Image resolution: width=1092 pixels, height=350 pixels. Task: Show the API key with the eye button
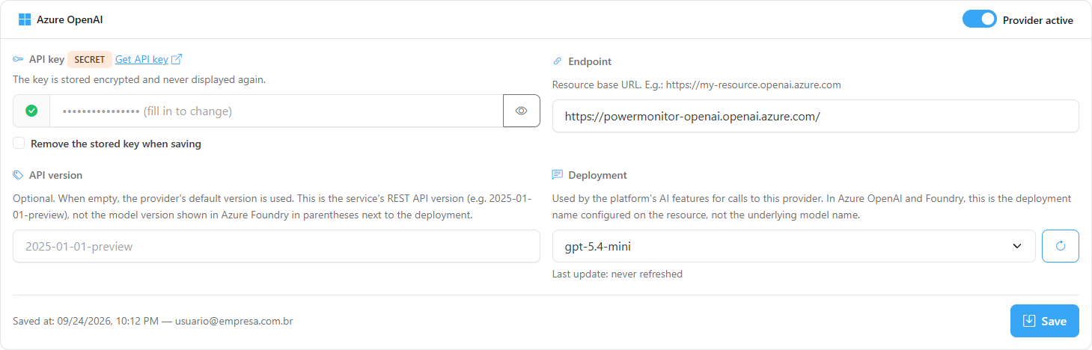[x=522, y=111]
